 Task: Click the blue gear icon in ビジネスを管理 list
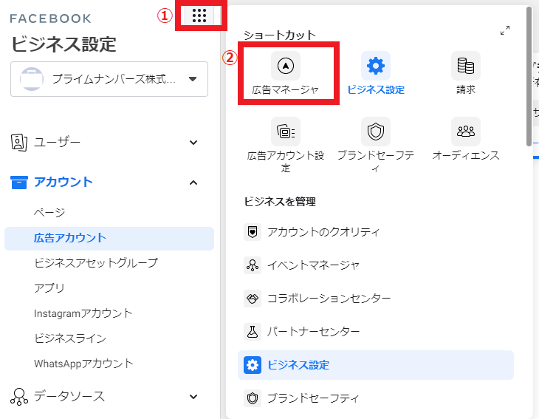point(253,365)
